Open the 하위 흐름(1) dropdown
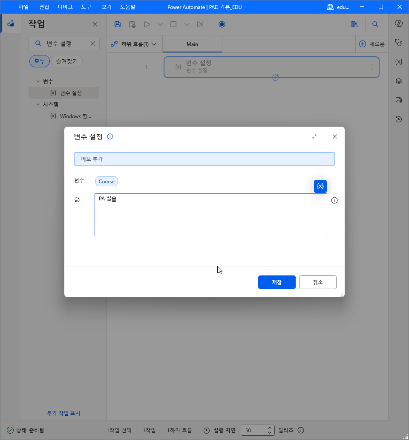 (x=134, y=44)
